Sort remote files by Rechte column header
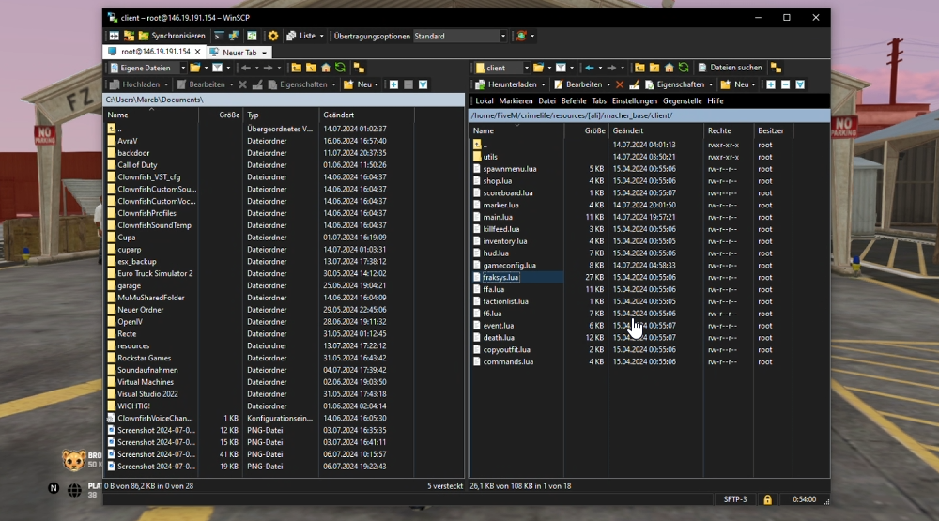 point(719,130)
